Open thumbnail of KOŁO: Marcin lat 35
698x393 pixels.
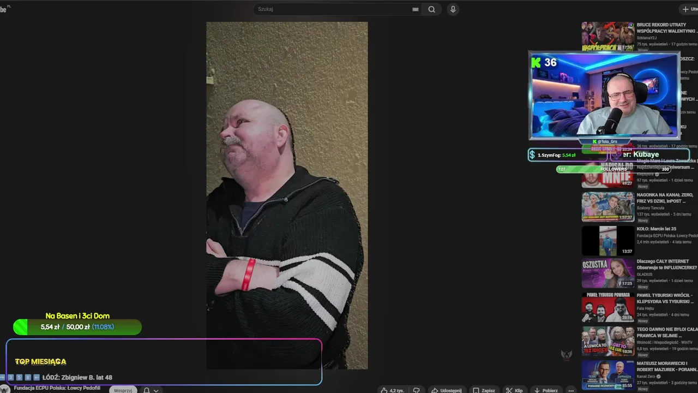pyautogui.click(x=607, y=241)
